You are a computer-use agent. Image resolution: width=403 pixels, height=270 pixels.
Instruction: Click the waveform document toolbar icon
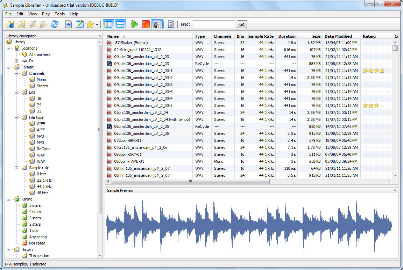[69, 24]
